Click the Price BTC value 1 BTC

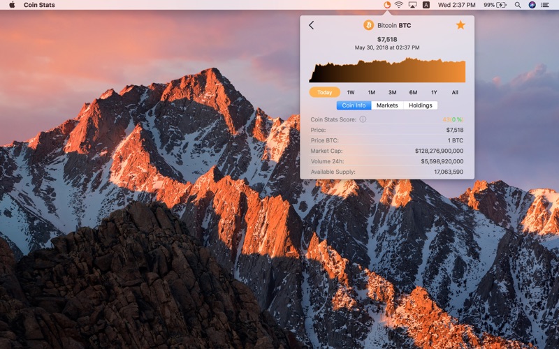[456, 140]
